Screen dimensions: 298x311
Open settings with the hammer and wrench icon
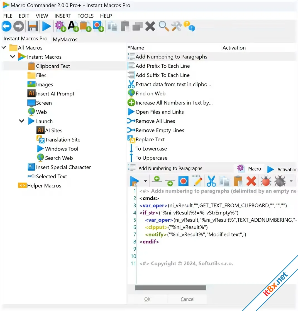176,26
